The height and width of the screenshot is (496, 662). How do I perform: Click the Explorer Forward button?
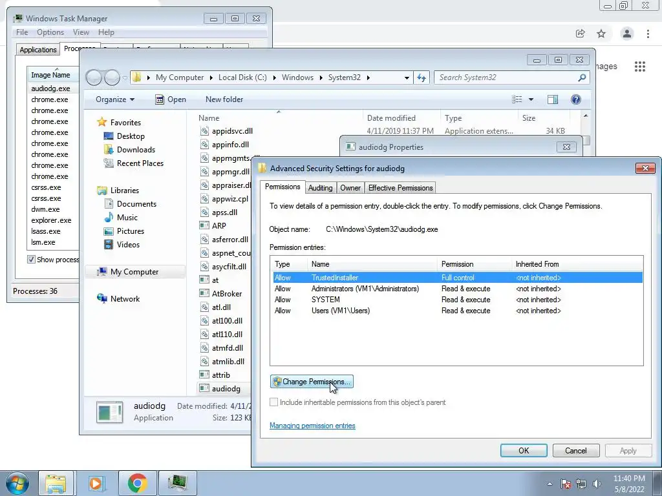(112, 77)
